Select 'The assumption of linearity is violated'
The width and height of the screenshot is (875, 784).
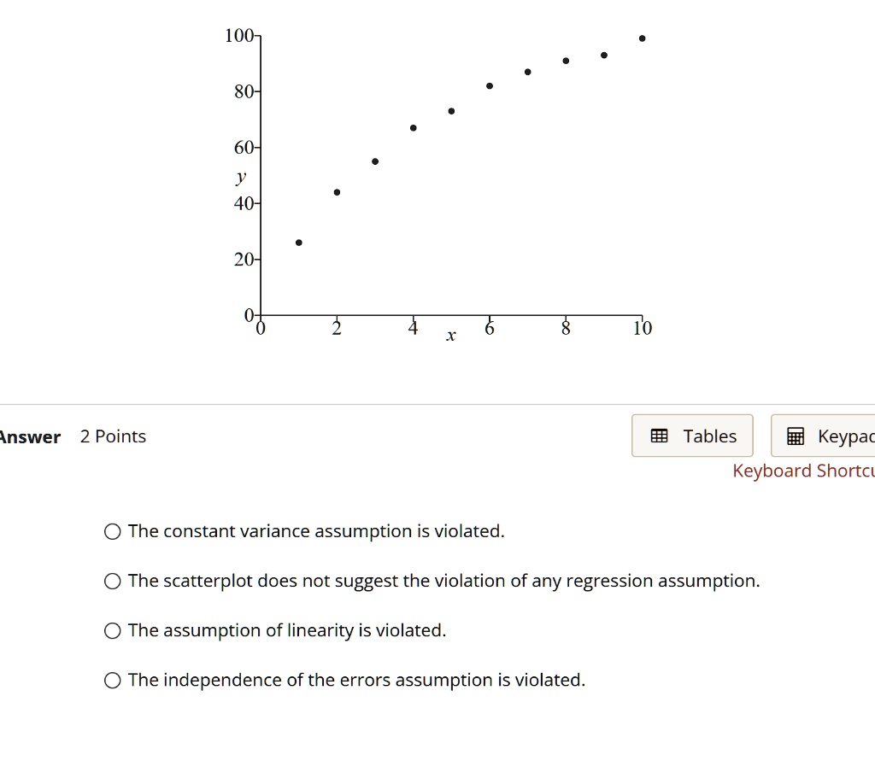click(x=112, y=630)
